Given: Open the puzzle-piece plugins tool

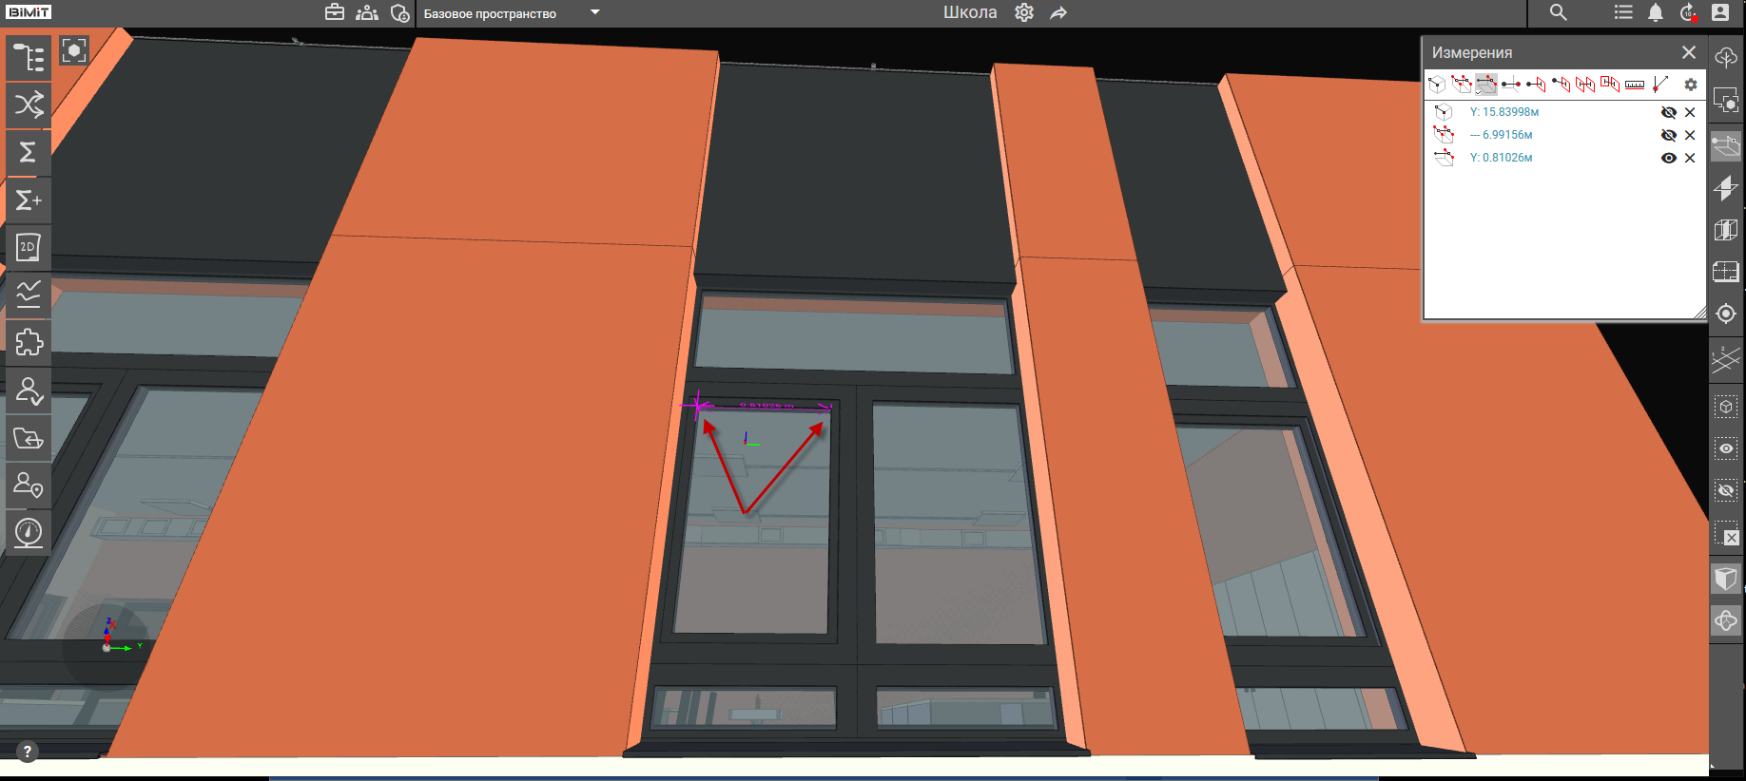Looking at the screenshot, I should [29, 342].
